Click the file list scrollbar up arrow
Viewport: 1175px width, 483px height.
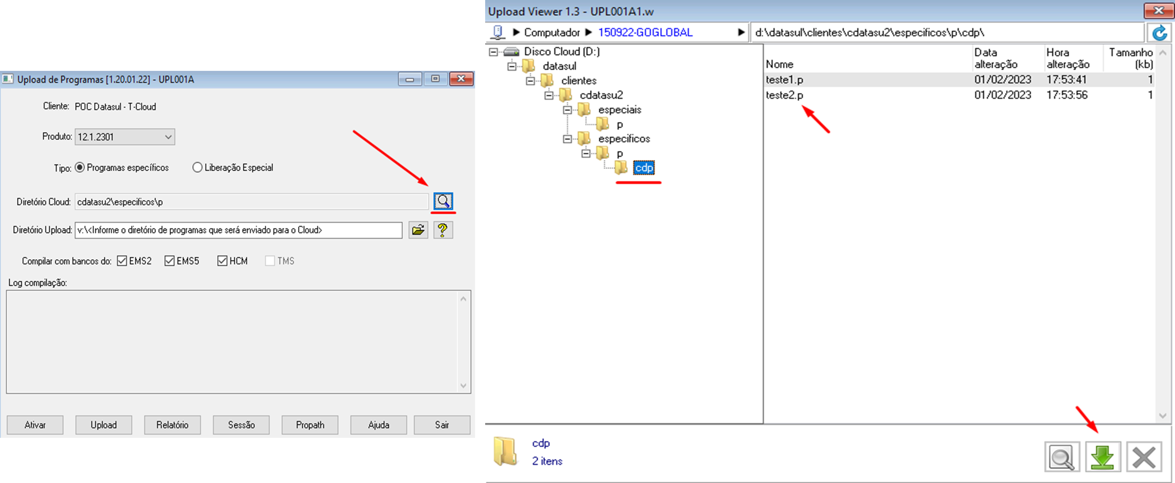click(1163, 53)
